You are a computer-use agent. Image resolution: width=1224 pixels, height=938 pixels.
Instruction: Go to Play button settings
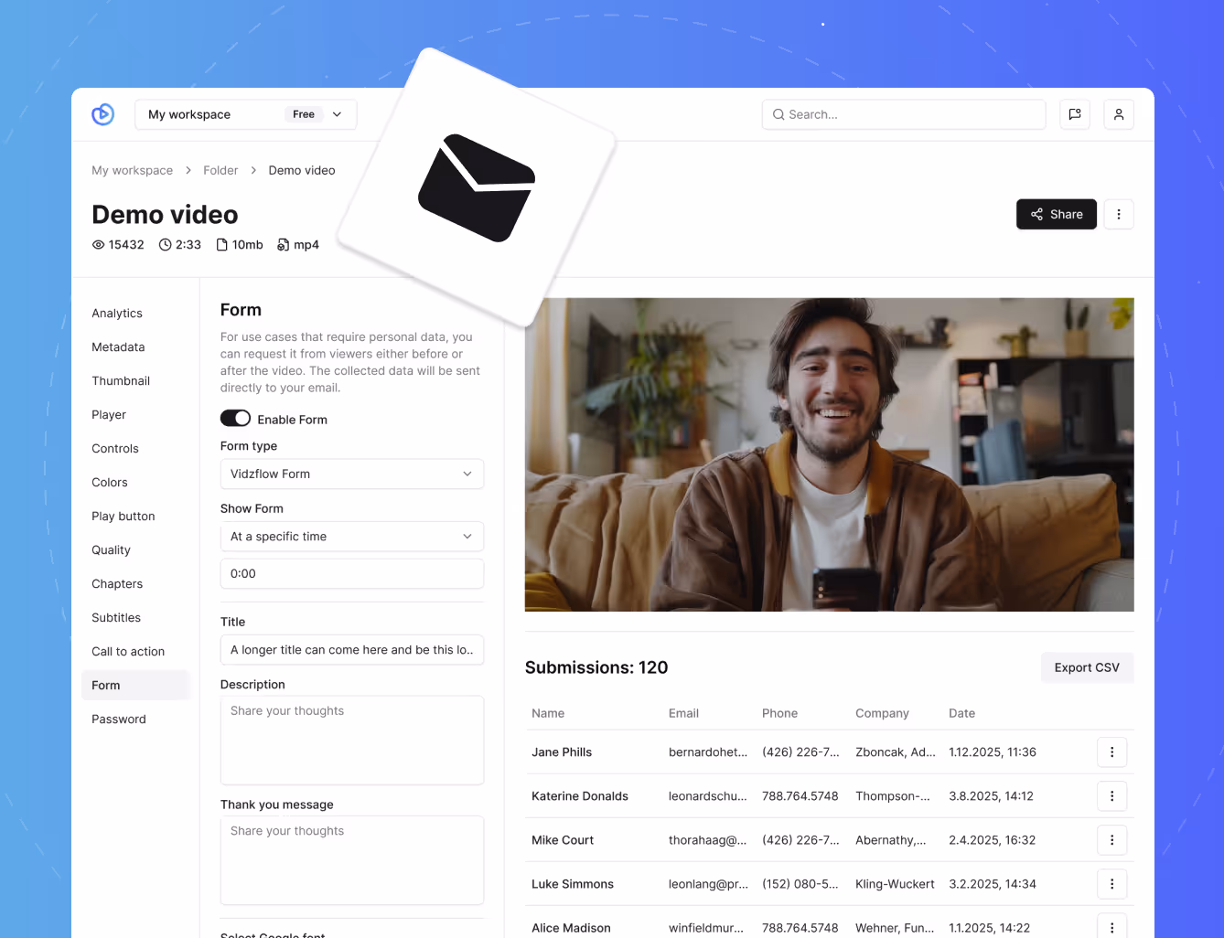coord(123,516)
